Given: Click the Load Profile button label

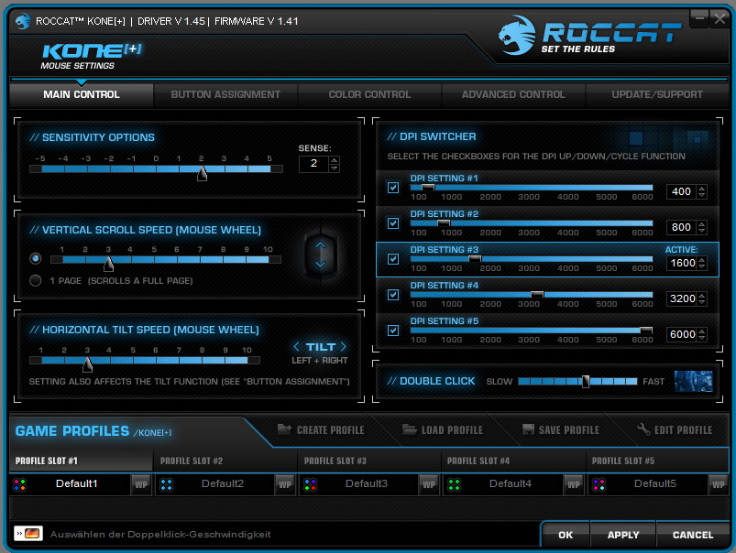Looking at the screenshot, I should pos(452,429).
